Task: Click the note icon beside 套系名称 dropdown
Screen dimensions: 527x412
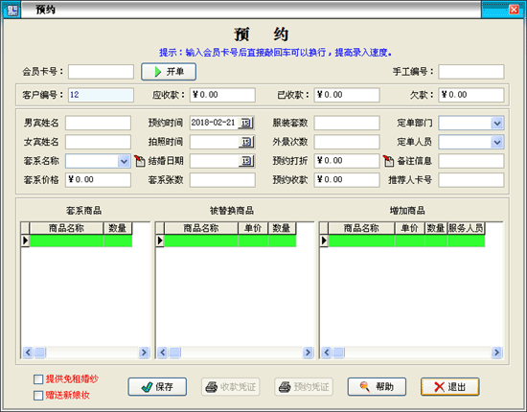Action: point(139,161)
